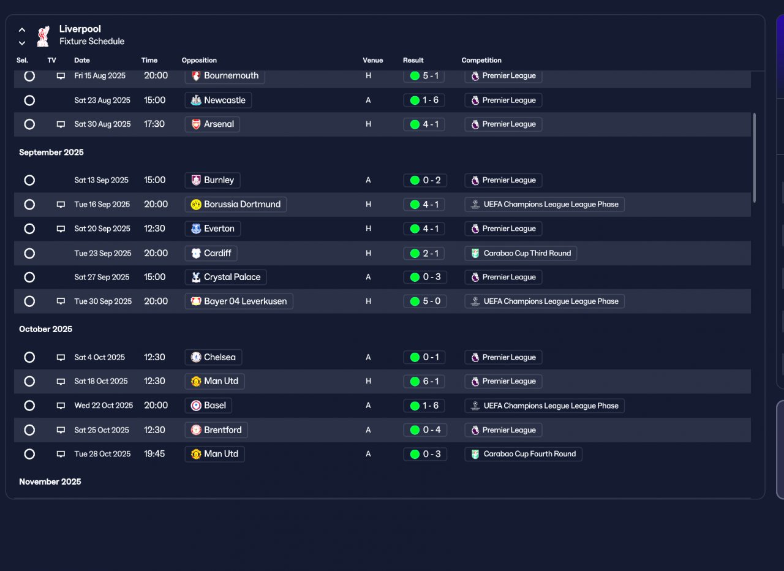Sort by the Venue column header
784x571 pixels.
tap(373, 61)
